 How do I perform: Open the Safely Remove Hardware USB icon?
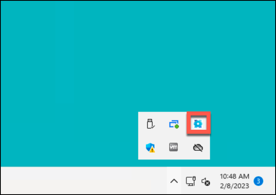click(x=151, y=124)
